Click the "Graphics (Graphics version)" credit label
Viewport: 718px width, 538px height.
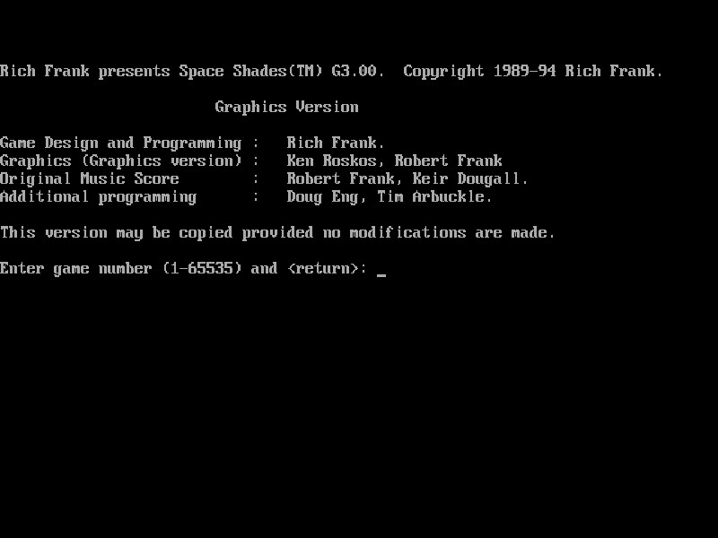(120, 161)
